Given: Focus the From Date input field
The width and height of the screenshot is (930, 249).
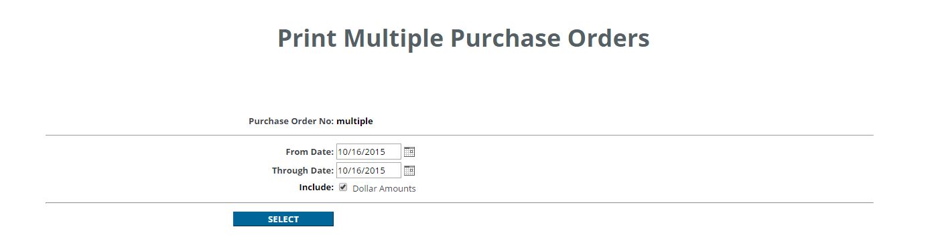Looking at the screenshot, I should pyautogui.click(x=369, y=152).
